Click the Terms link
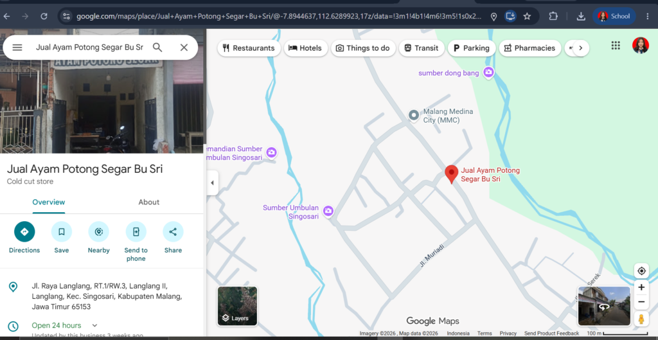Viewport: 658px width, 340px height. click(485, 334)
